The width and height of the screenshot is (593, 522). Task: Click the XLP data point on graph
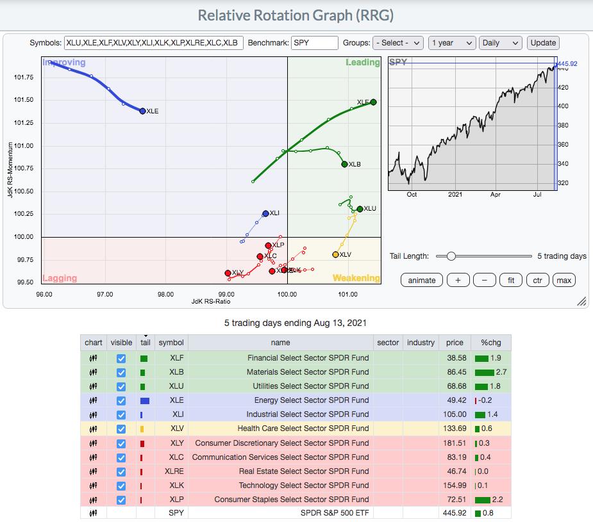268,245
